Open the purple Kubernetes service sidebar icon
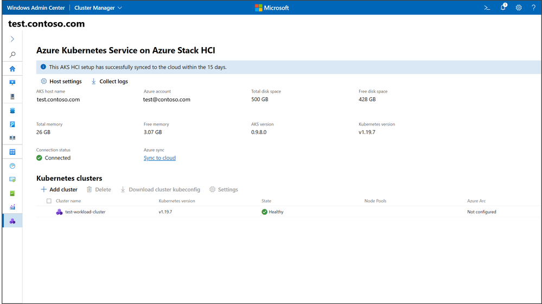 click(12, 221)
